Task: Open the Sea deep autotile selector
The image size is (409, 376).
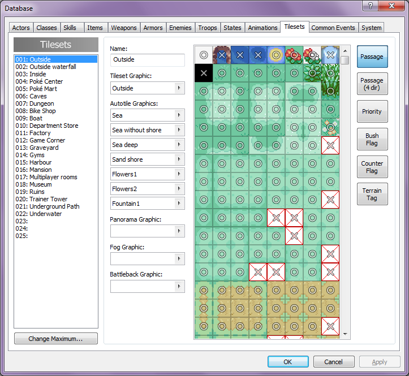Action: 148,145
